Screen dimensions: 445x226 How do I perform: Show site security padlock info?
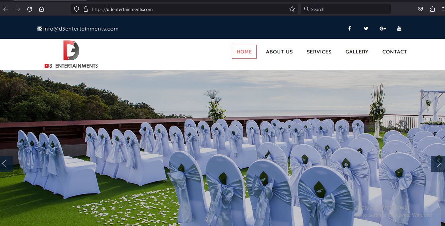(x=86, y=9)
